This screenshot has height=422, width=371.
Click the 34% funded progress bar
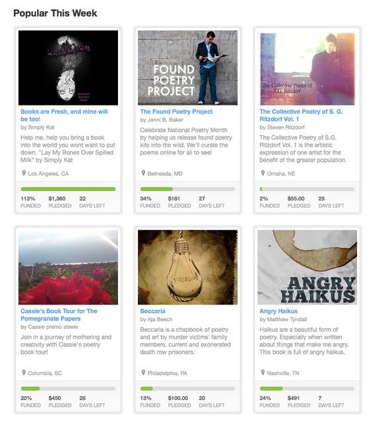(187, 189)
